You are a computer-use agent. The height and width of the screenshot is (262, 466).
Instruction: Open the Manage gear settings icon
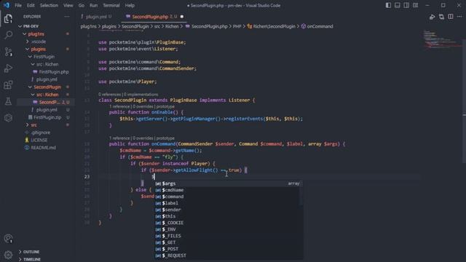point(8,255)
